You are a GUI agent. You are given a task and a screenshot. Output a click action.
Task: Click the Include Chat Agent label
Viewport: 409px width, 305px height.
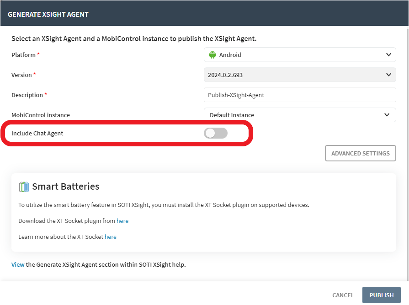point(37,133)
